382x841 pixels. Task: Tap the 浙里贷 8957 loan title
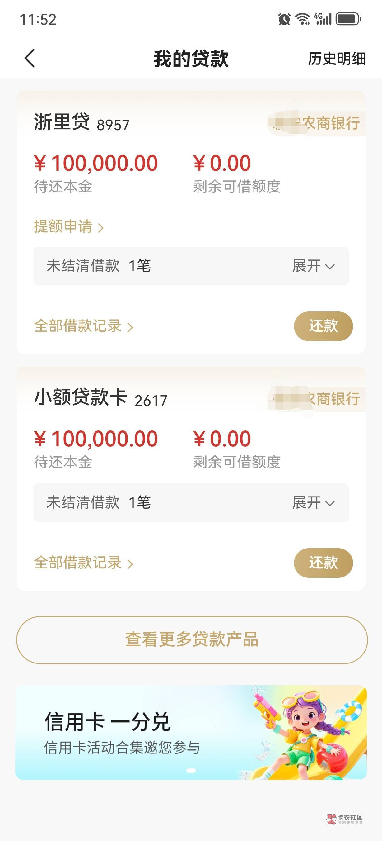click(82, 122)
